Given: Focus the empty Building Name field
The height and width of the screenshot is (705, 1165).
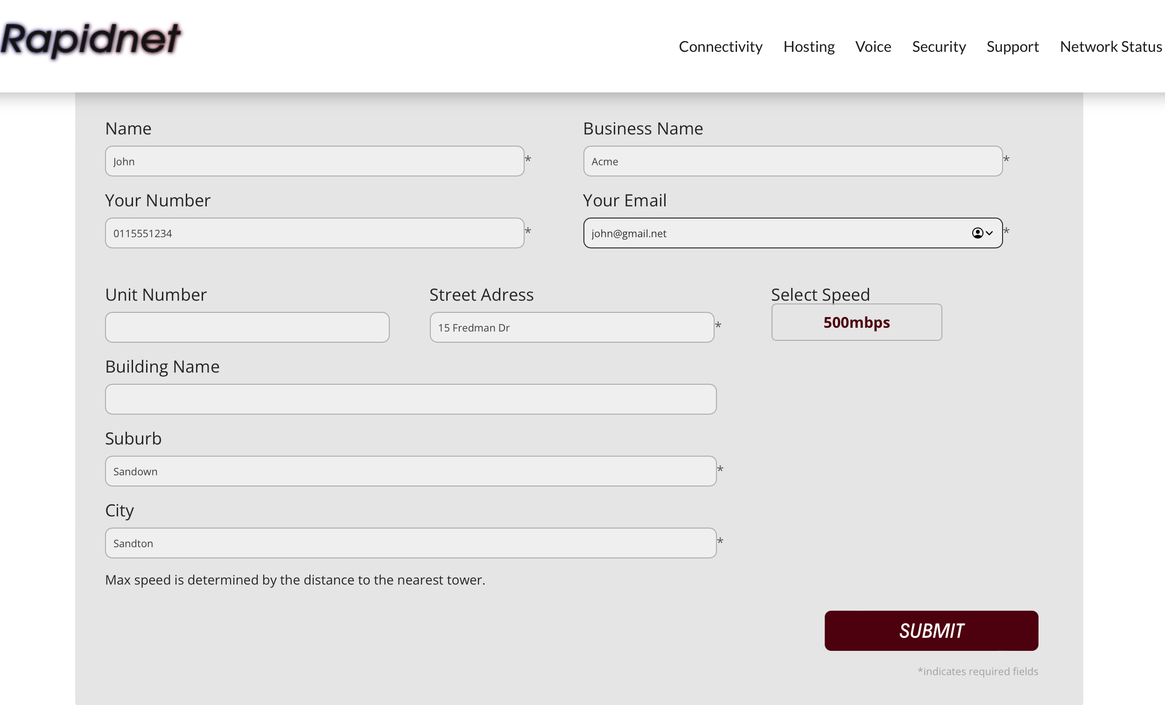Looking at the screenshot, I should [410, 399].
